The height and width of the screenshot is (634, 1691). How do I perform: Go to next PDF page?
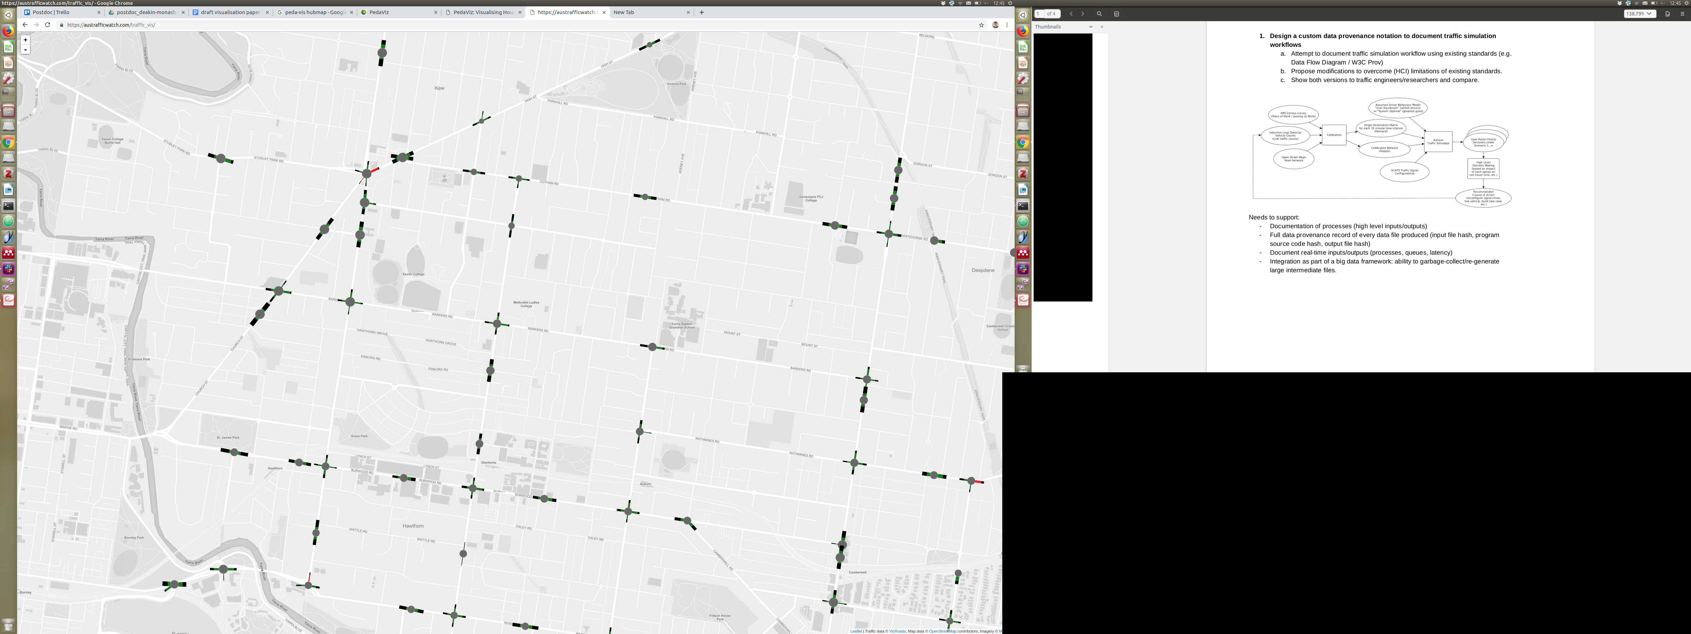[x=1083, y=14]
